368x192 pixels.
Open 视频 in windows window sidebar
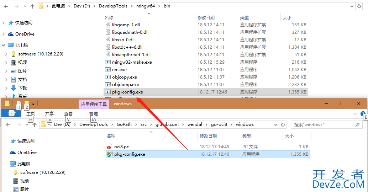coord(21,181)
